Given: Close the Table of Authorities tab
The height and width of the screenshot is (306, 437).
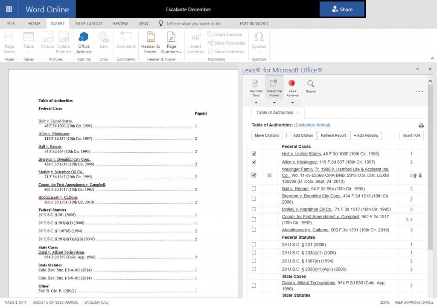Looking at the screenshot, I should pos(298,113).
